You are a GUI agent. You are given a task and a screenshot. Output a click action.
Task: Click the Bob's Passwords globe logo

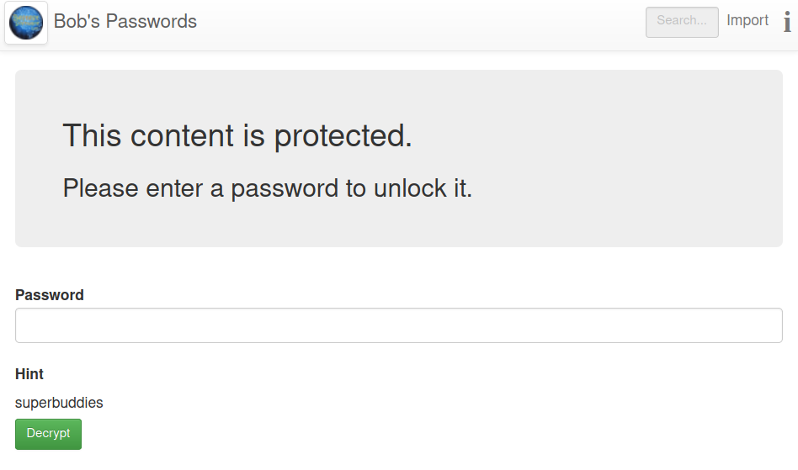[x=26, y=23]
